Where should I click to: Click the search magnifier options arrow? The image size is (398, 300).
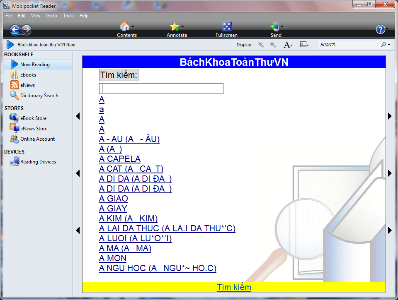click(x=389, y=45)
